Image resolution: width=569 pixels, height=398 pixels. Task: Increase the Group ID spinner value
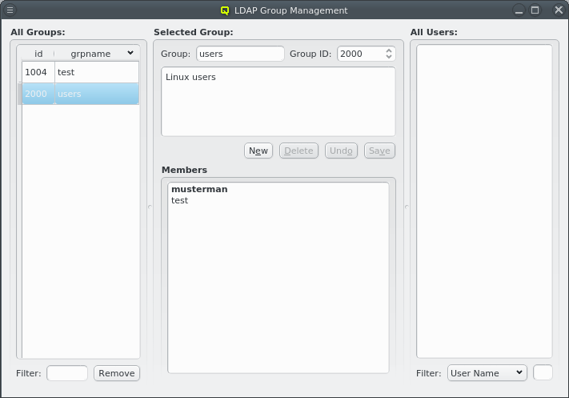389,50
